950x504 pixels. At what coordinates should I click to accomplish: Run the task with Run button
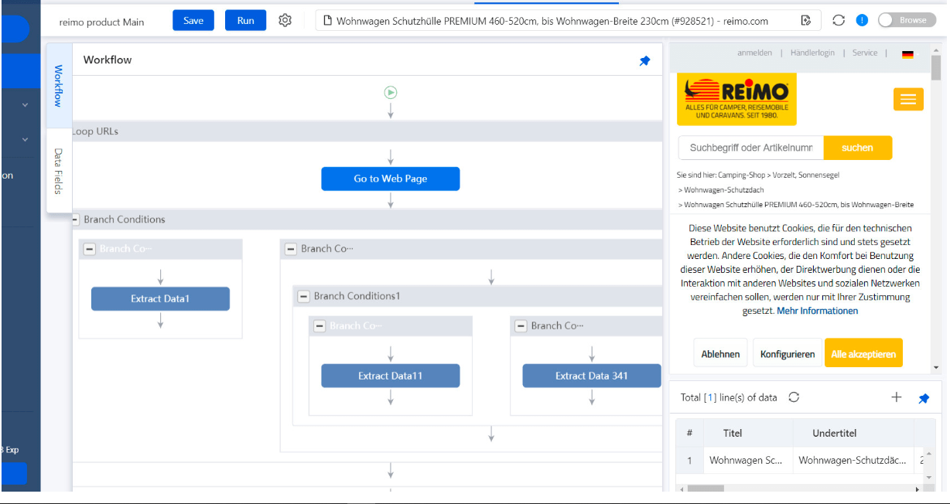245,21
